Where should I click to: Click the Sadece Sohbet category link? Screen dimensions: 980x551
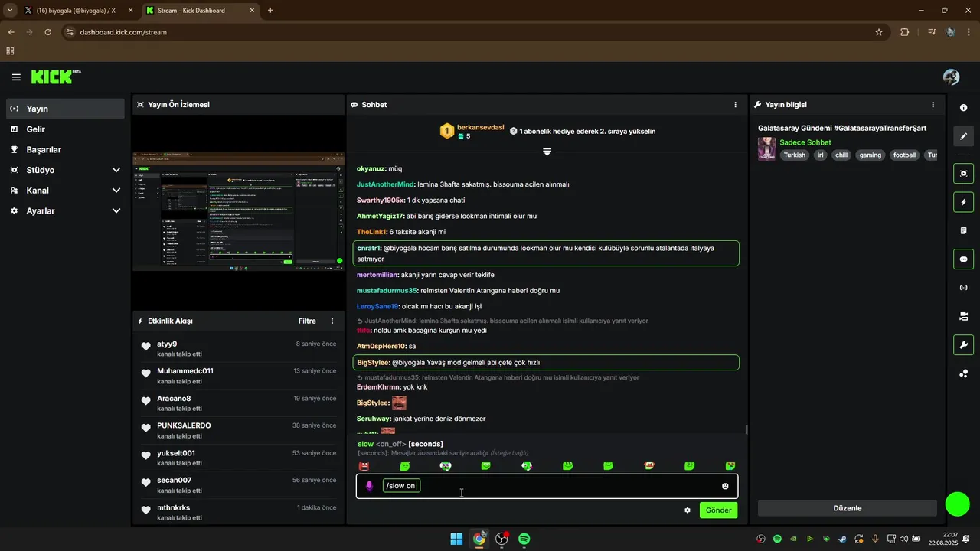(805, 142)
